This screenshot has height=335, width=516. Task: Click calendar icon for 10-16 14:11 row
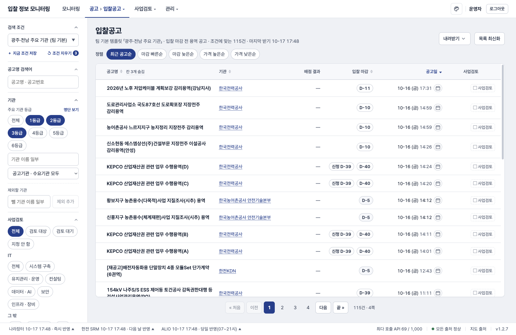438,234
